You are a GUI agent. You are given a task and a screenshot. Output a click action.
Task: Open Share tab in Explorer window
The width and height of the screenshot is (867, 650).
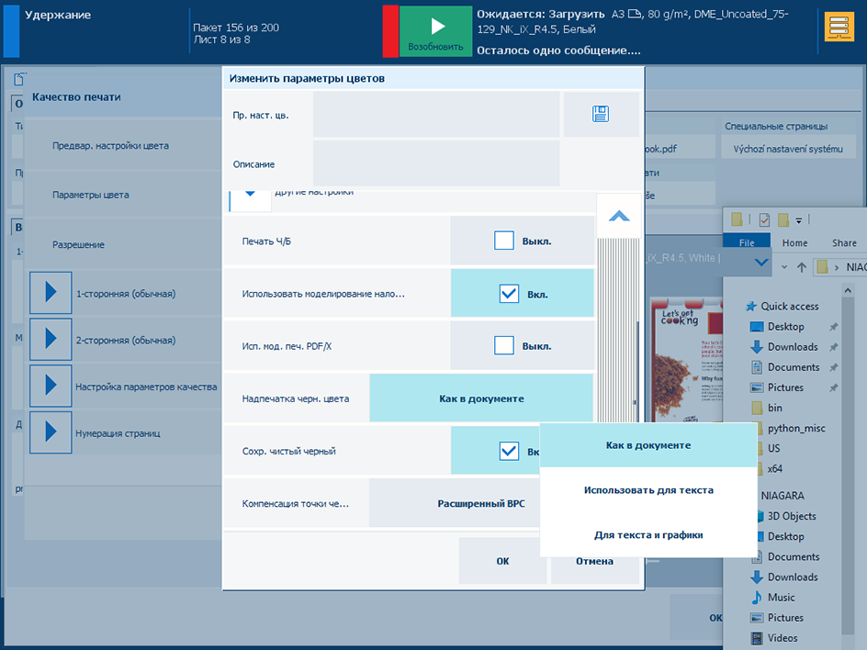(x=844, y=242)
